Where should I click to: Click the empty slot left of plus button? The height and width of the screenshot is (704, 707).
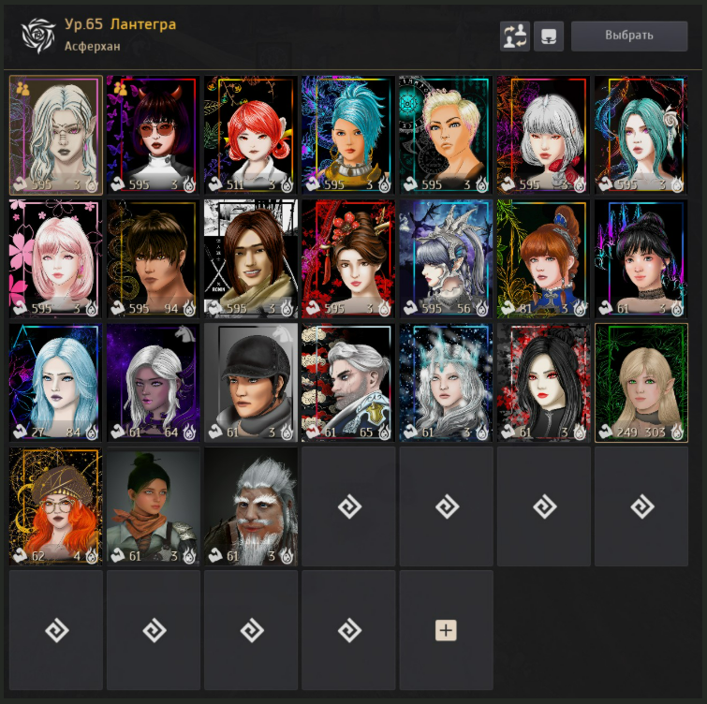(348, 630)
